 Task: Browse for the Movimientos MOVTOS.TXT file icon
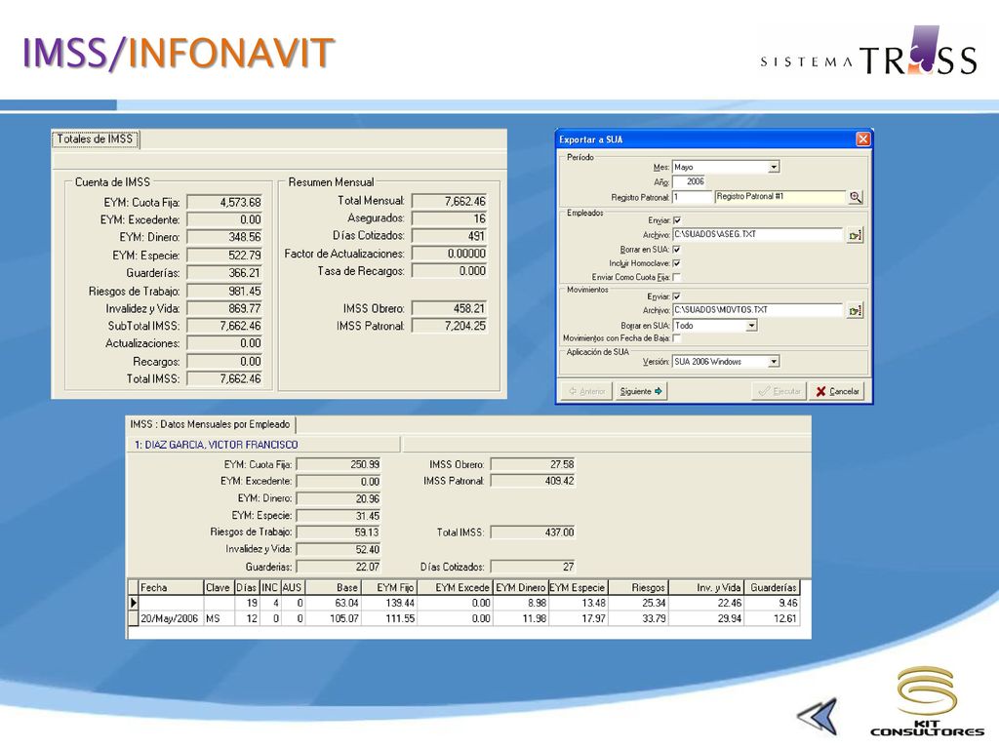point(855,311)
